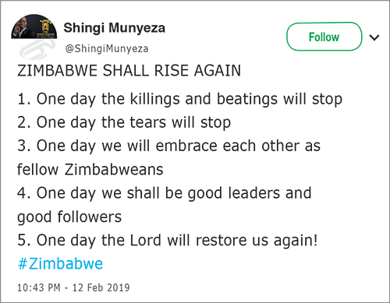Follow Shingi Munyeza's account
The width and height of the screenshot is (390, 303).
[x=324, y=37]
